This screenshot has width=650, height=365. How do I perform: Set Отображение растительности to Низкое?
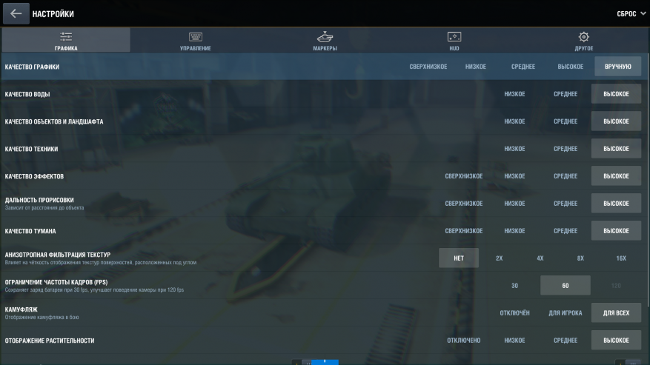point(514,340)
